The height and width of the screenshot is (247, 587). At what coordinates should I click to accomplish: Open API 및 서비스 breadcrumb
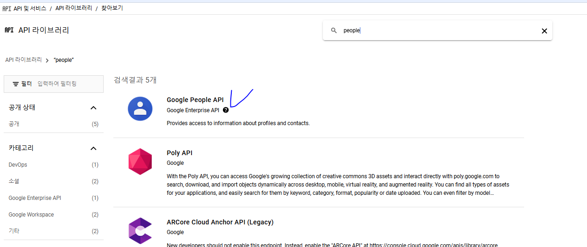(x=30, y=8)
